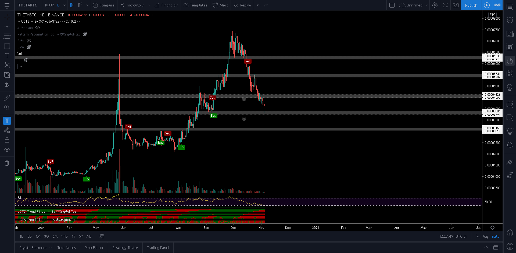Select the 1Y range at the bottom
This screenshot has height=253, width=516.
pos(73,236)
